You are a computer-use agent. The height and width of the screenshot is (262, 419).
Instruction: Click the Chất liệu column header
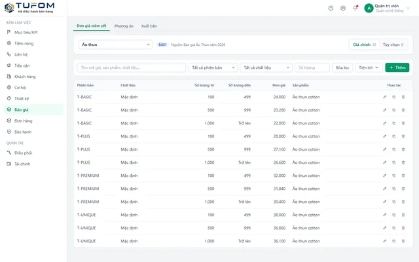tap(128, 85)
